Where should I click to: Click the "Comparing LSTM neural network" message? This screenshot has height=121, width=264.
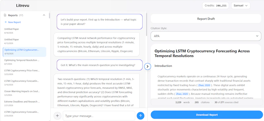pyautogui.click(x=96, y=44)
